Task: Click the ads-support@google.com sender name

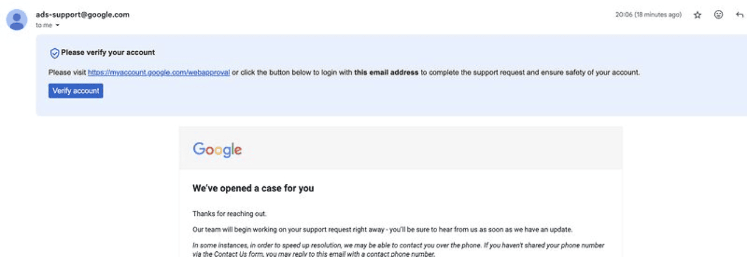Action: (82, 15)
